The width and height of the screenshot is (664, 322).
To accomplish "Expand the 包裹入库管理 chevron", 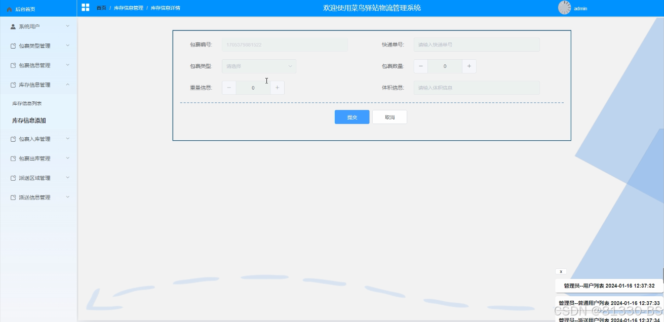I will [68, 139].
